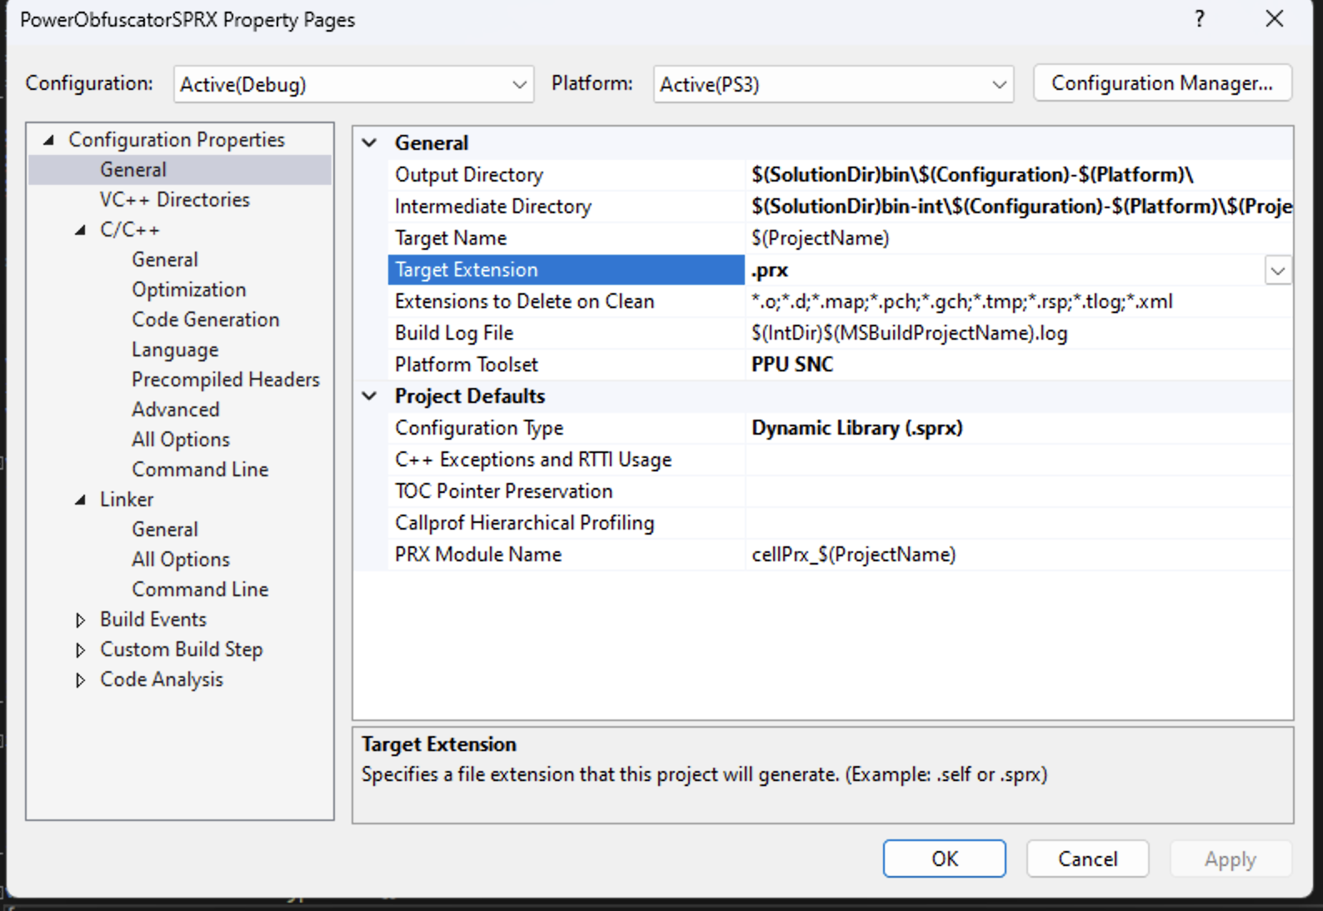Screen dimensions: 1323x911
Task: Expand the Code Analysis node
Action: click(80, 680)
